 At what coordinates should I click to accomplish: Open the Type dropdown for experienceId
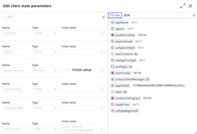tap(45, 89)
